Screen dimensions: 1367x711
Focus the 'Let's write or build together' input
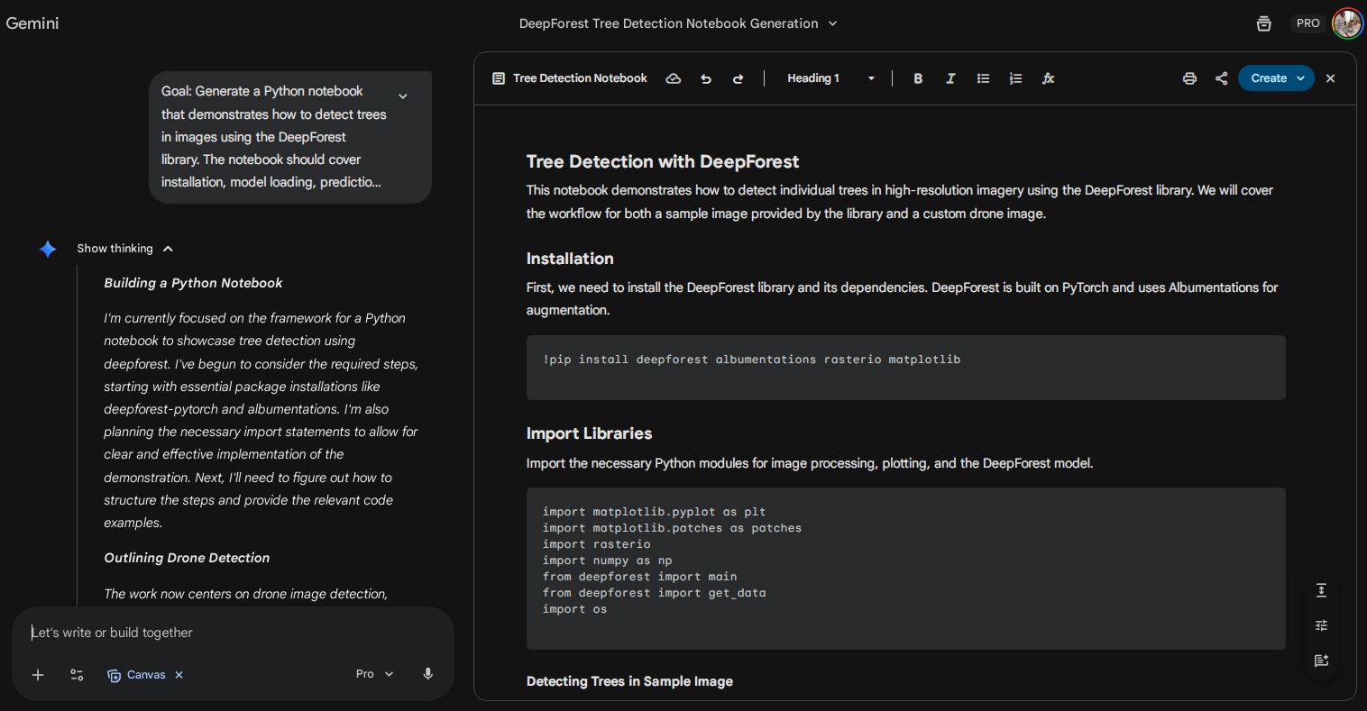click(x=233, y=633)
